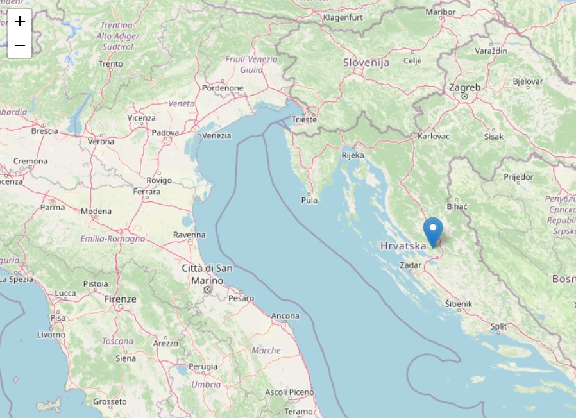Click the Zagreb capital city marker
Image resolution: width=576 pixels, height=418 pixels.
(x=464, y=96)
